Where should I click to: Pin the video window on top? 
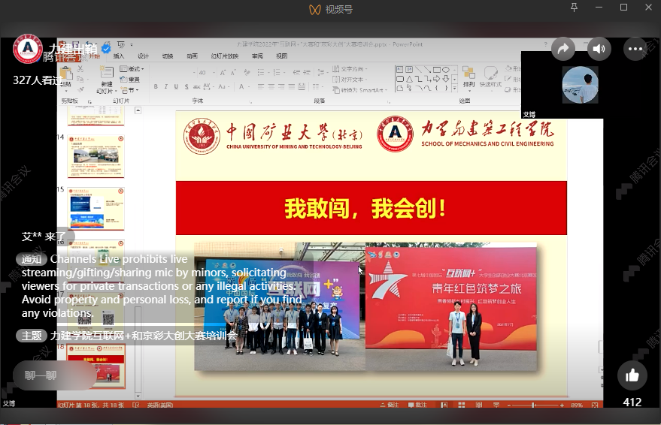(x=575, y=8)
